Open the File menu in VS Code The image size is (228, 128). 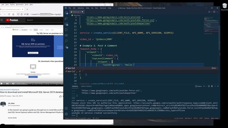[70, 8]
